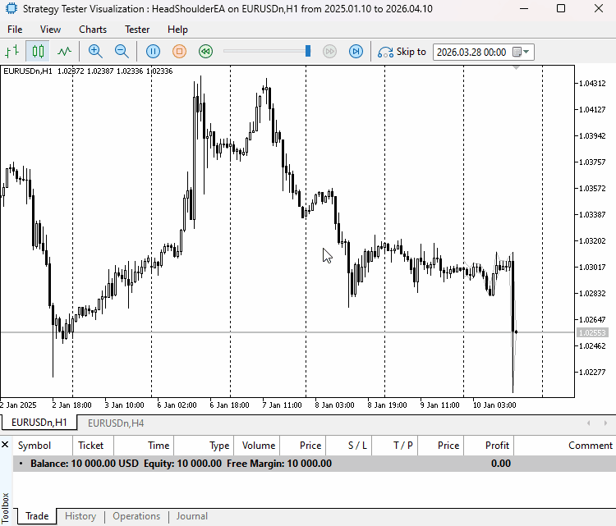Click the current price label 1.02553

pos(592,333)
